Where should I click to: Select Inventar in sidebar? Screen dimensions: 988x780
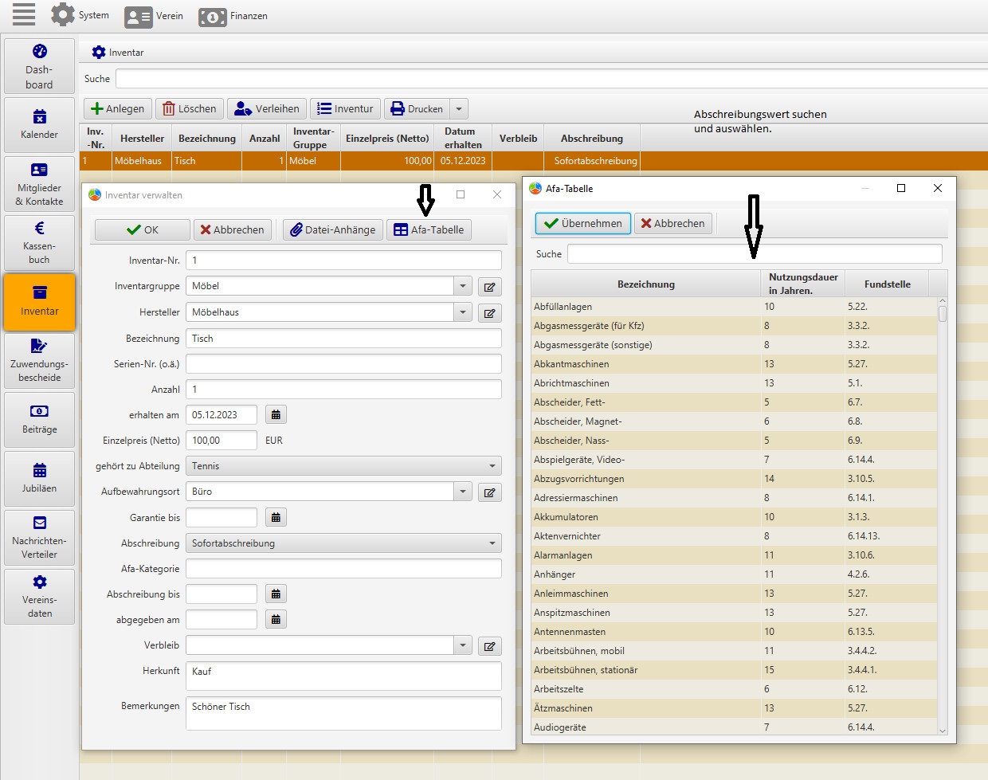(39, 302)
